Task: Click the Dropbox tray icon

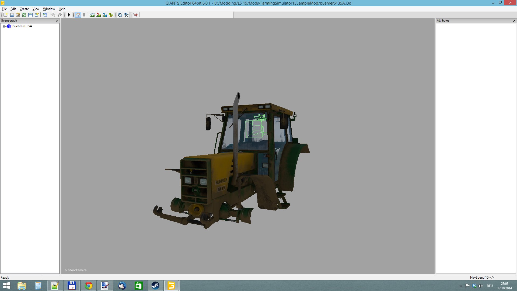Action: coord(474,286)
